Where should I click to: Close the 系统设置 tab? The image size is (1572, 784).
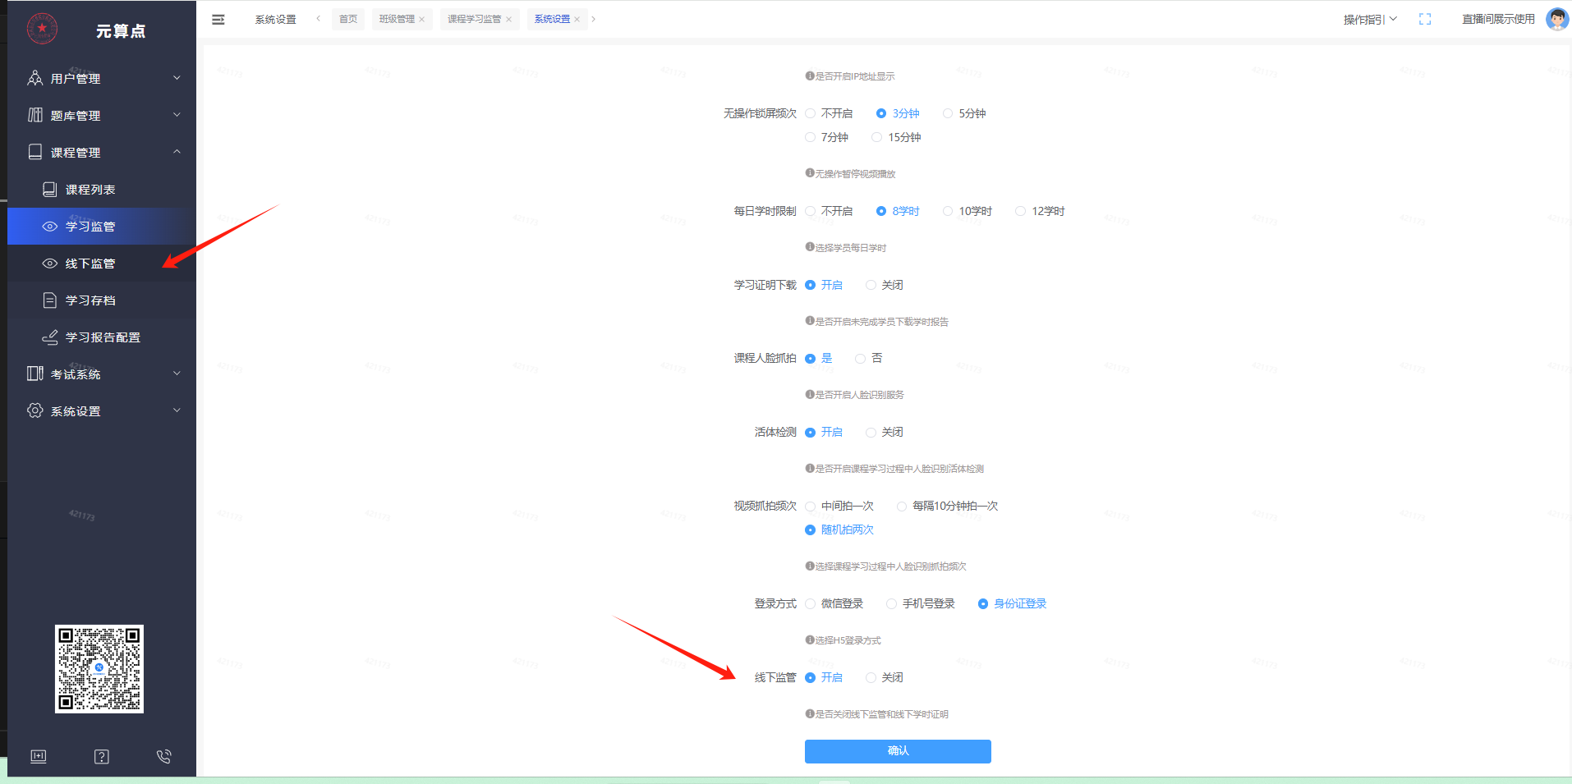577,20
